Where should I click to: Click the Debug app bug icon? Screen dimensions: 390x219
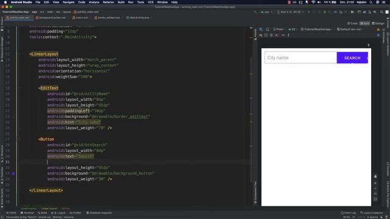point(325,12)
